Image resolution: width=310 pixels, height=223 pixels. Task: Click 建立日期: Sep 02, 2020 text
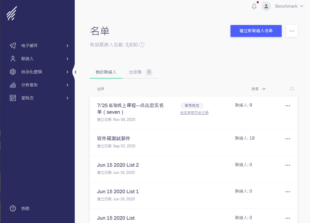[x=116, y=146]
